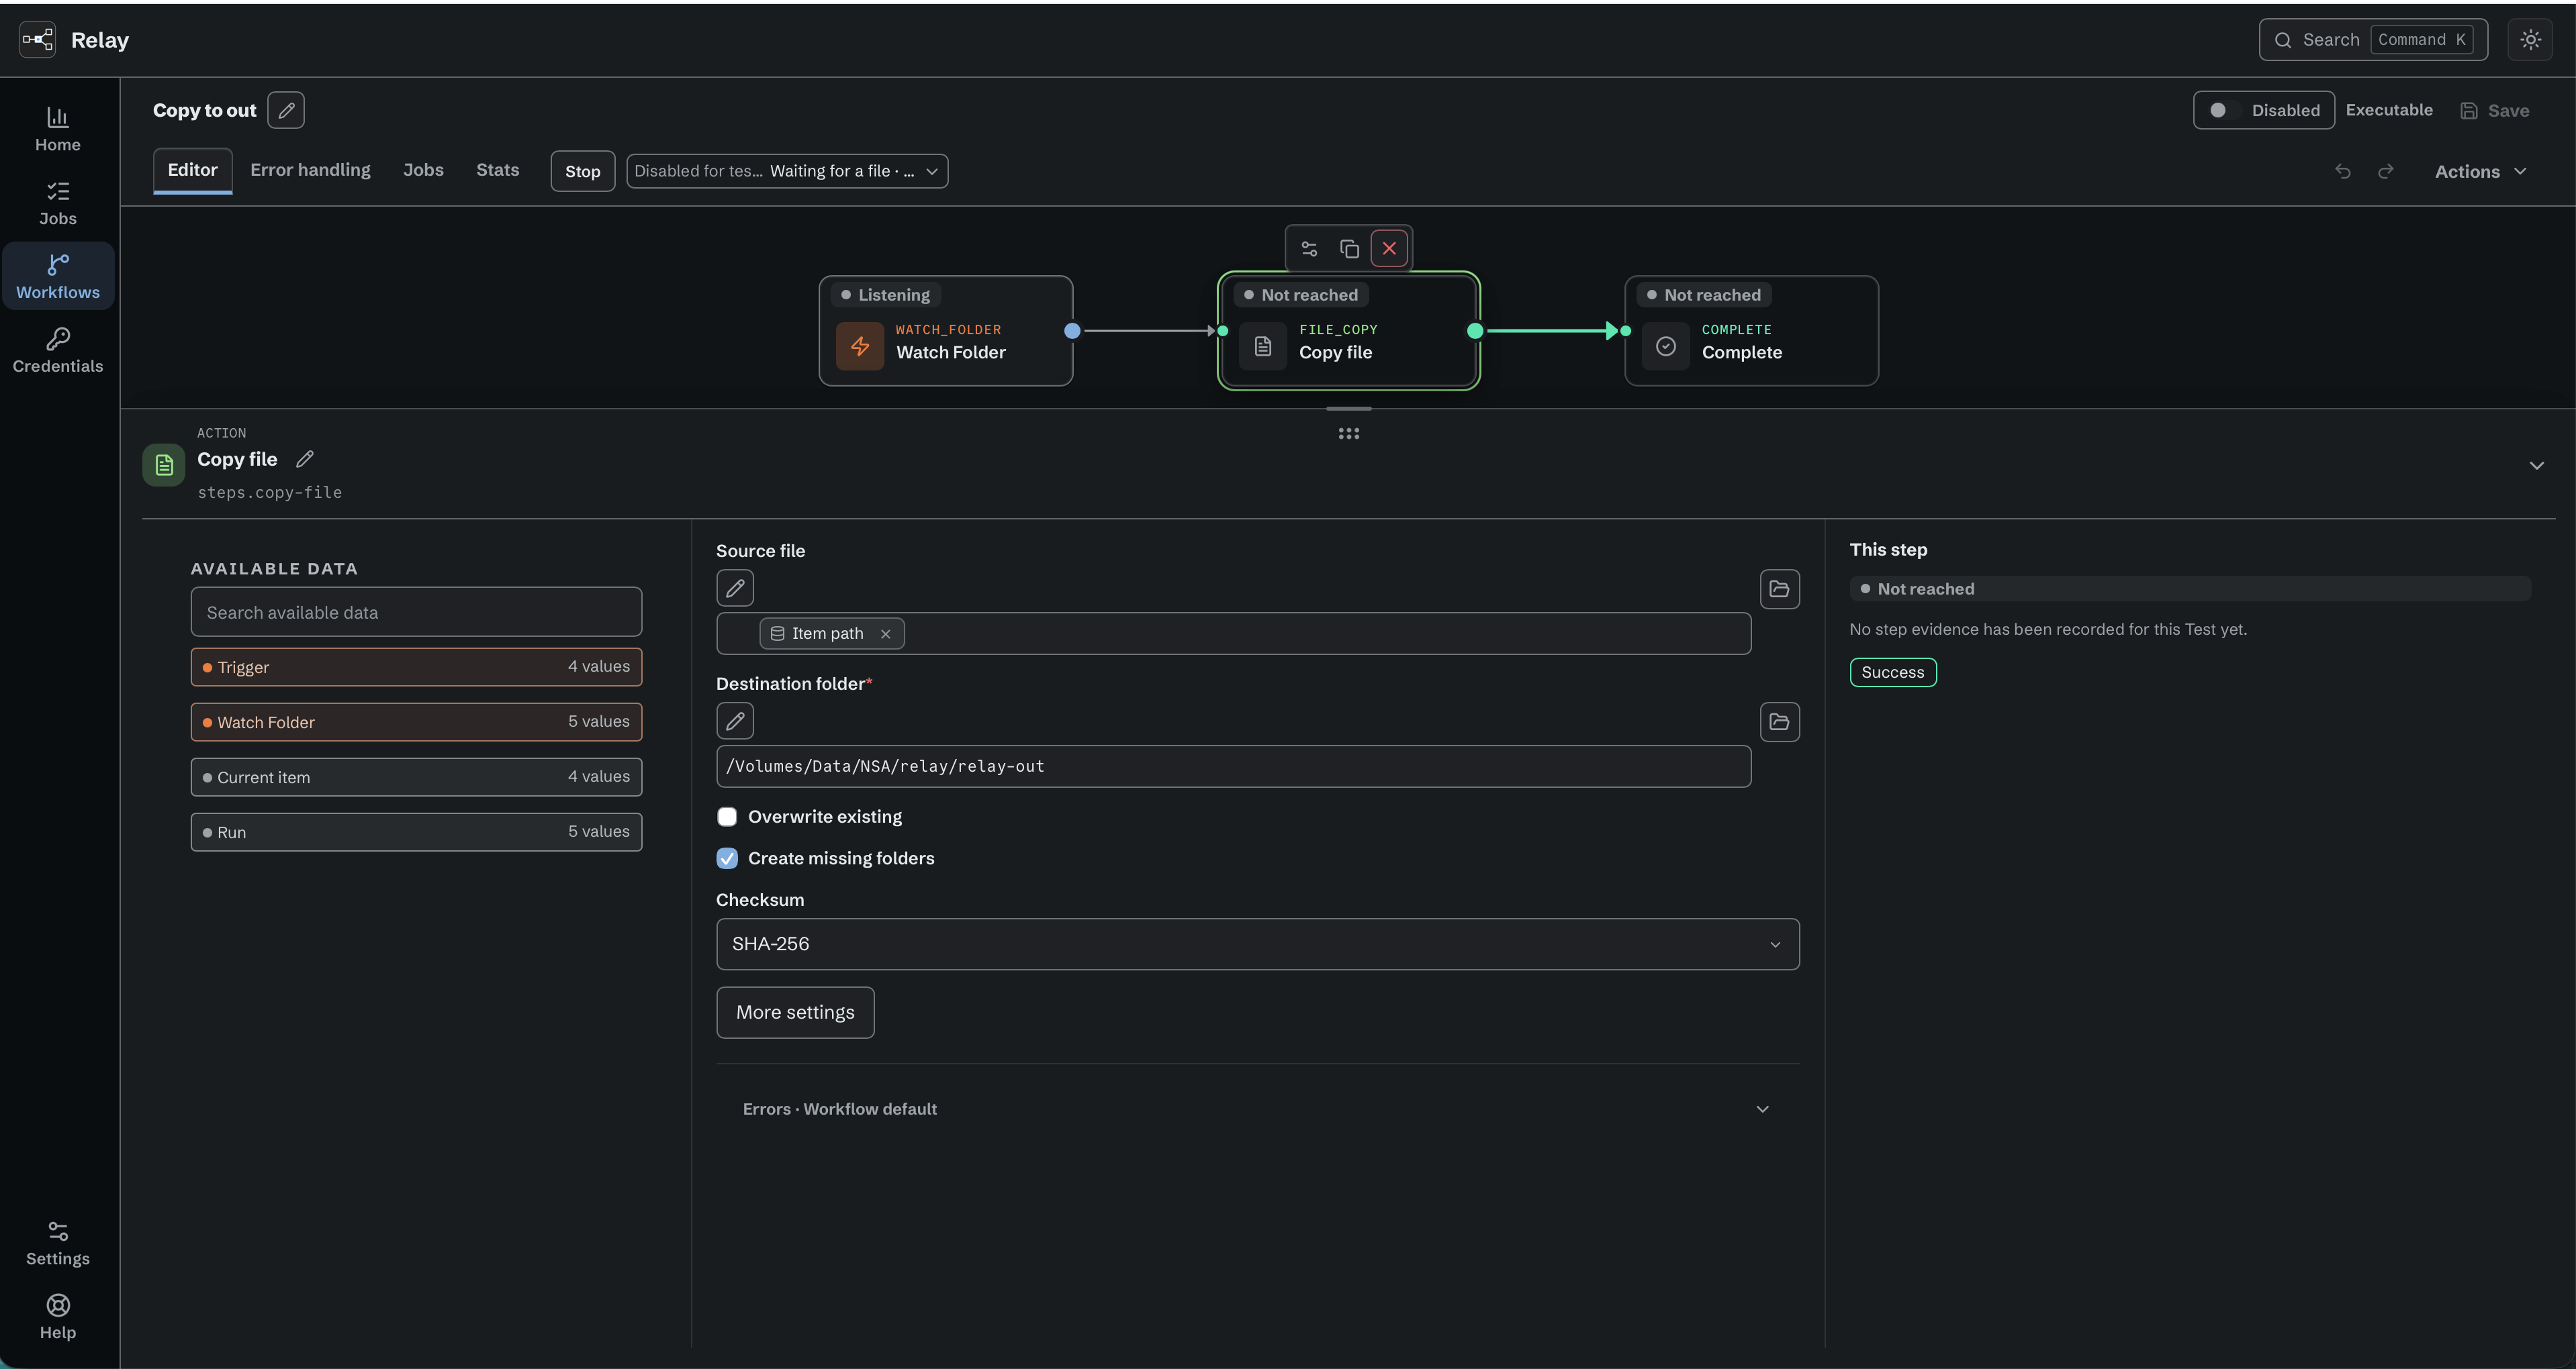Edit the workflow name Copy to out
The image size is (2576, 1369).
[286, 110]
